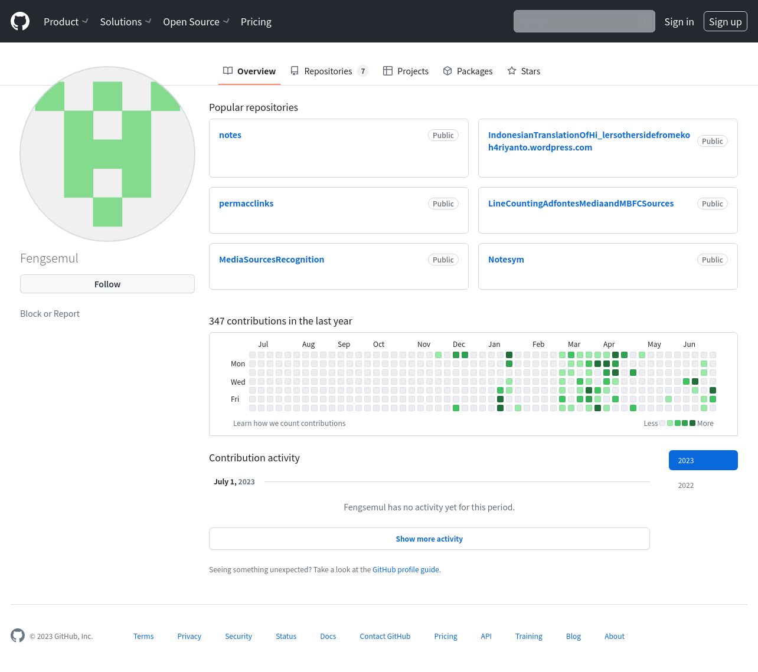758x672 pixels.
Task: Click the Fengsemul profile avatar
Action: pyautogui.click(x=107, y=154)
